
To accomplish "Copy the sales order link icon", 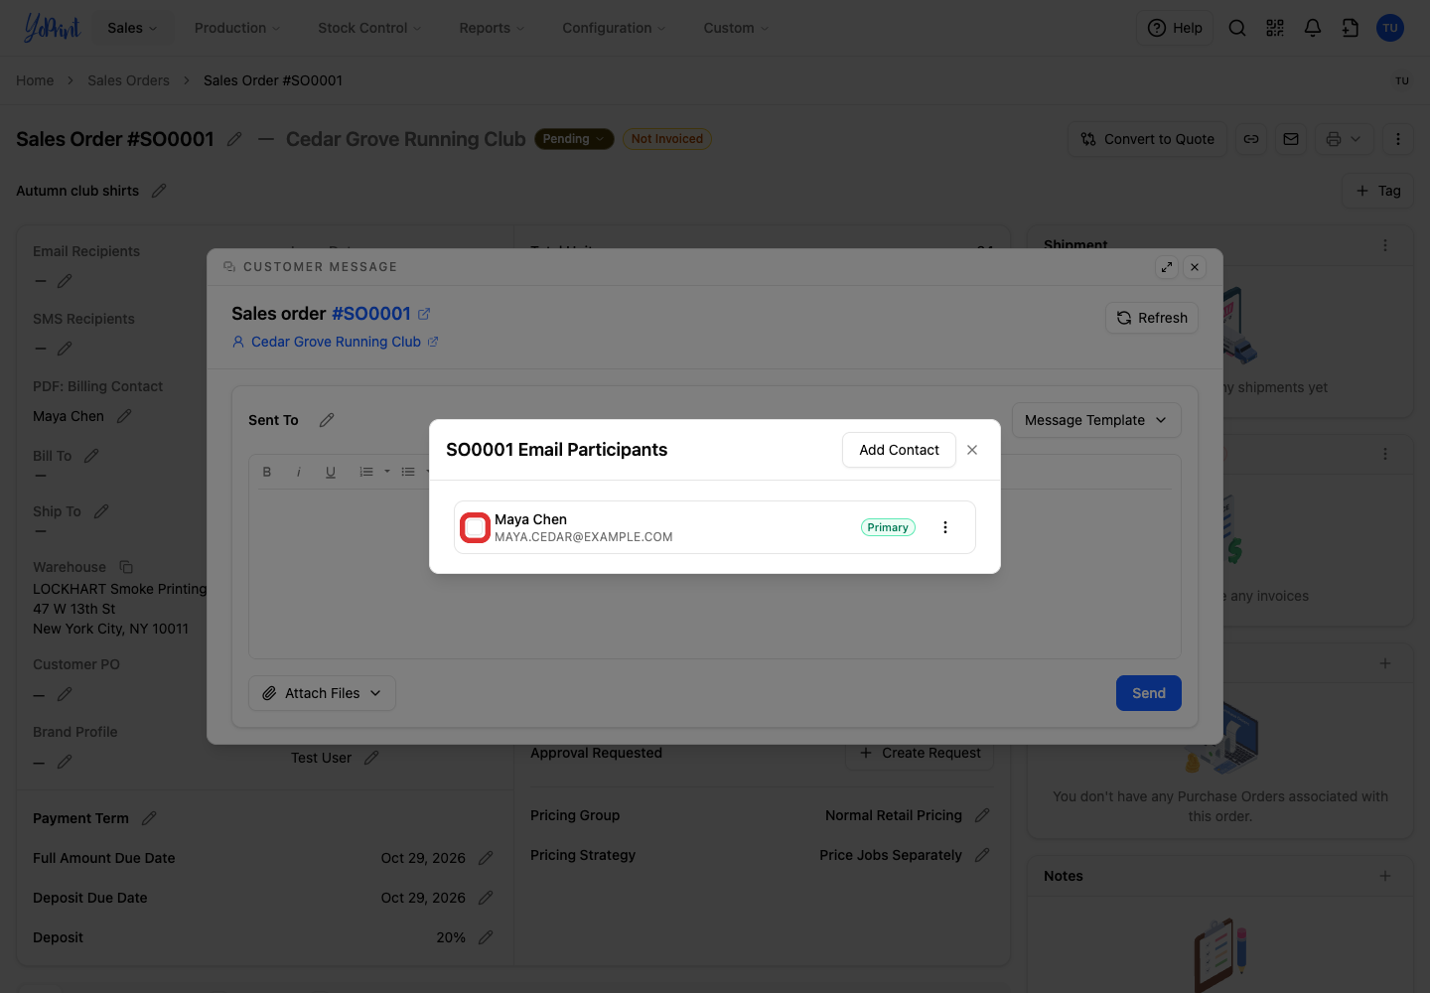I will click(1251, 139).
